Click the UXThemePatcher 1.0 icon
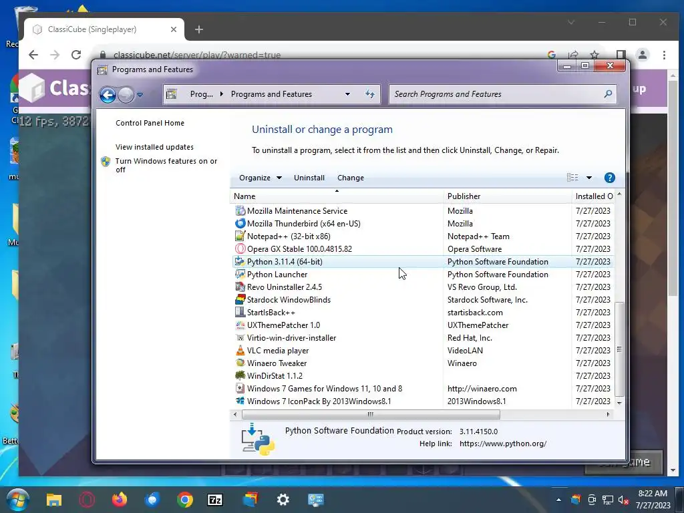 coord(240,325)
